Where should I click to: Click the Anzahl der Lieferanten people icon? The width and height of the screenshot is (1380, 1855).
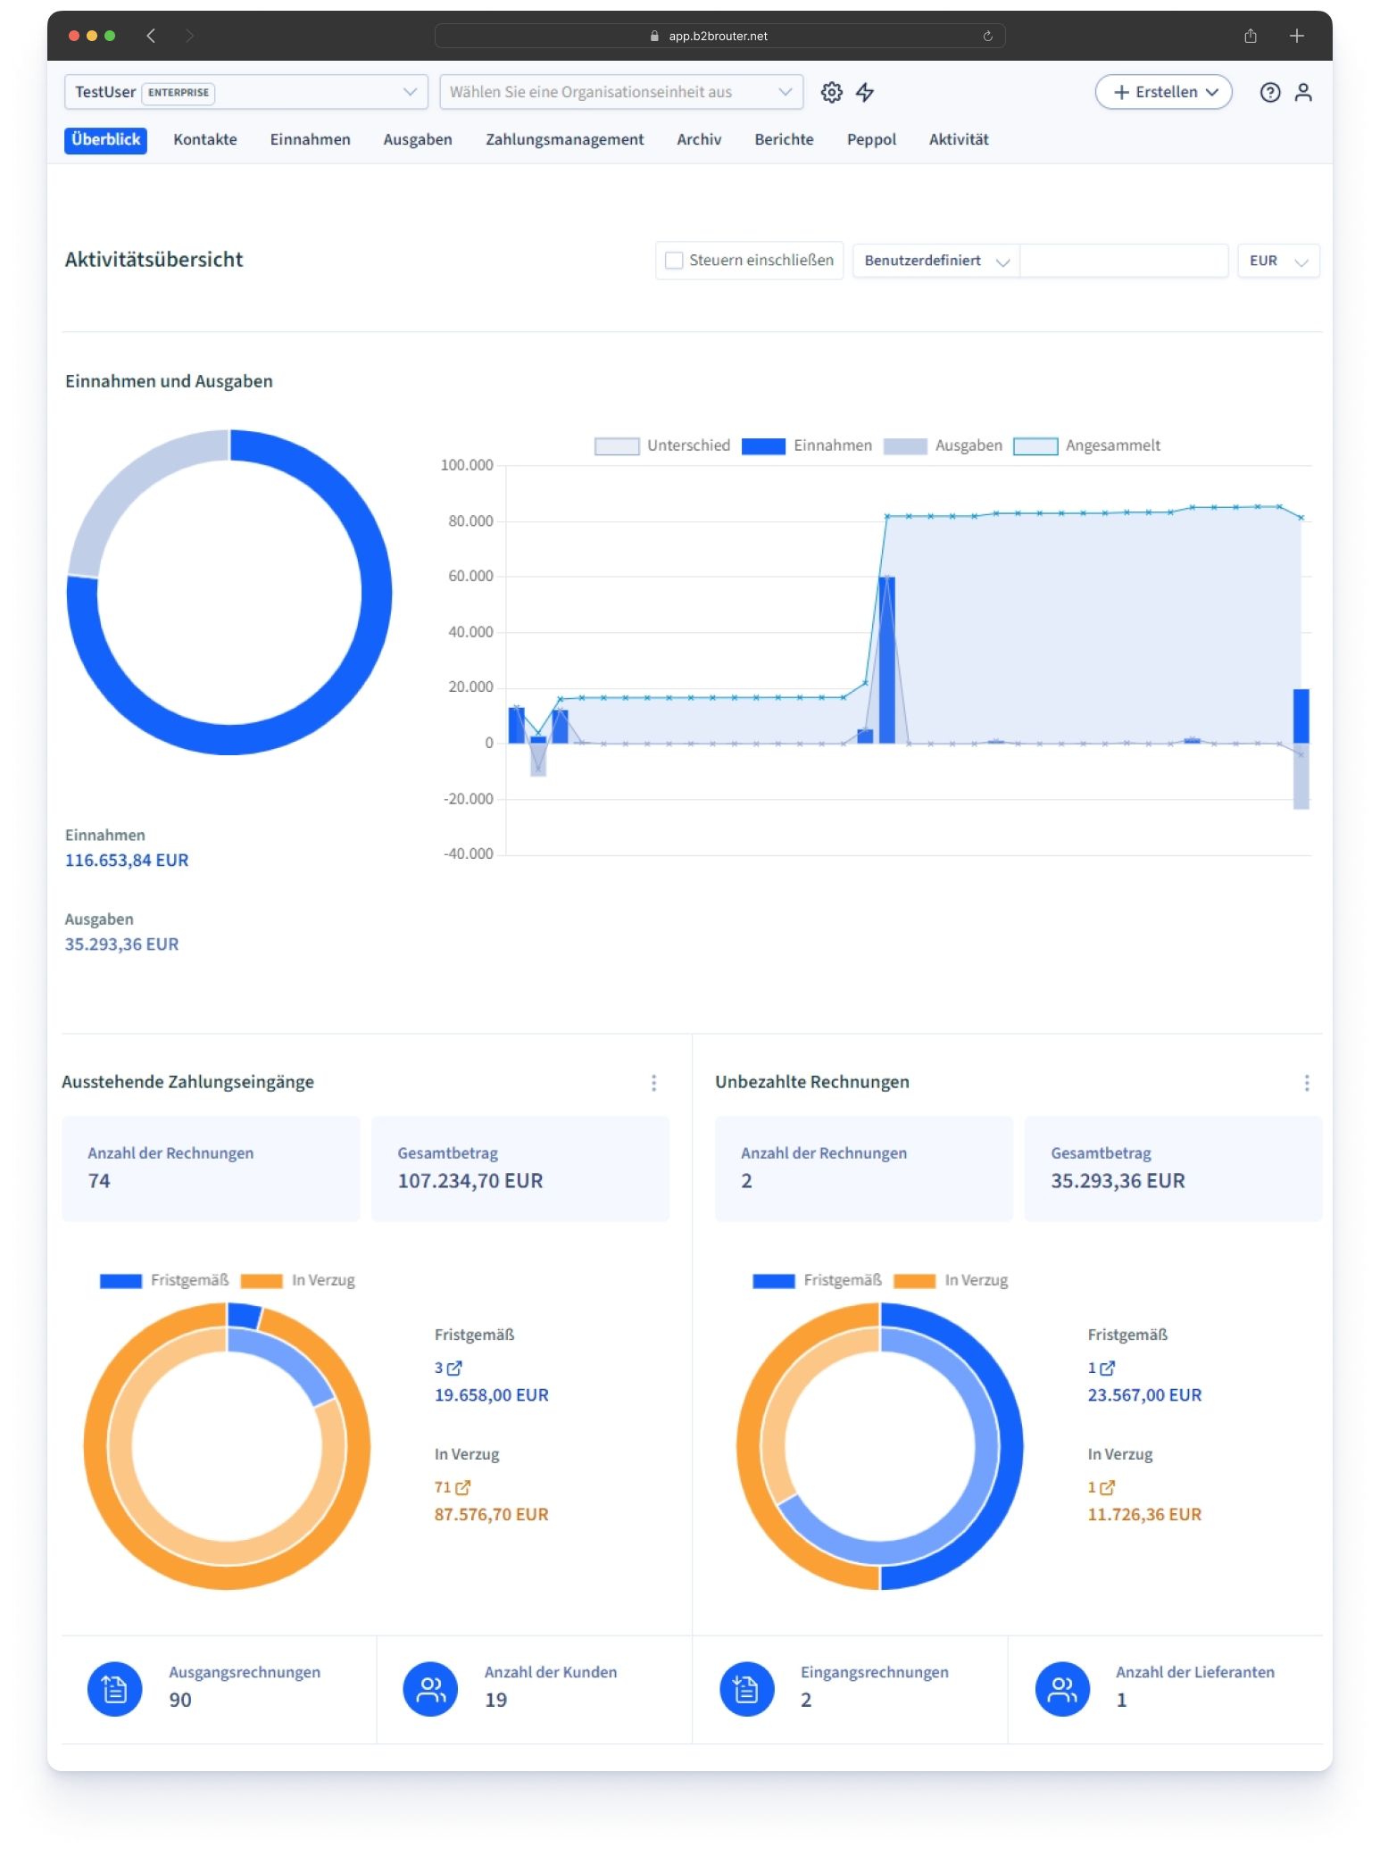[x=1062, y=1689]
